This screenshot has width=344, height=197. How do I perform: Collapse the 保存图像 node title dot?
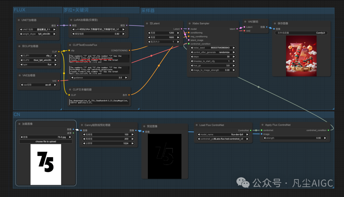click(275, 24)
